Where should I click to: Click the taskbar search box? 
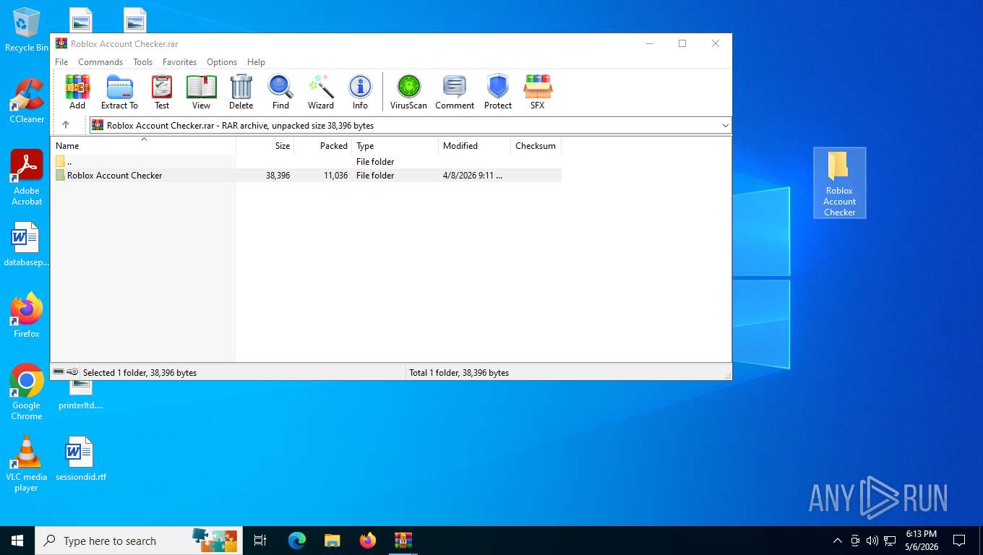coord(139,541)
